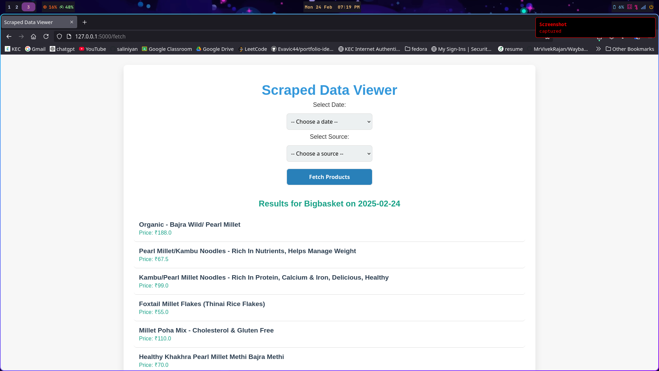659x371 pixels.
Task: Open the LeetCode bookmark
Action: coord(253,49)
